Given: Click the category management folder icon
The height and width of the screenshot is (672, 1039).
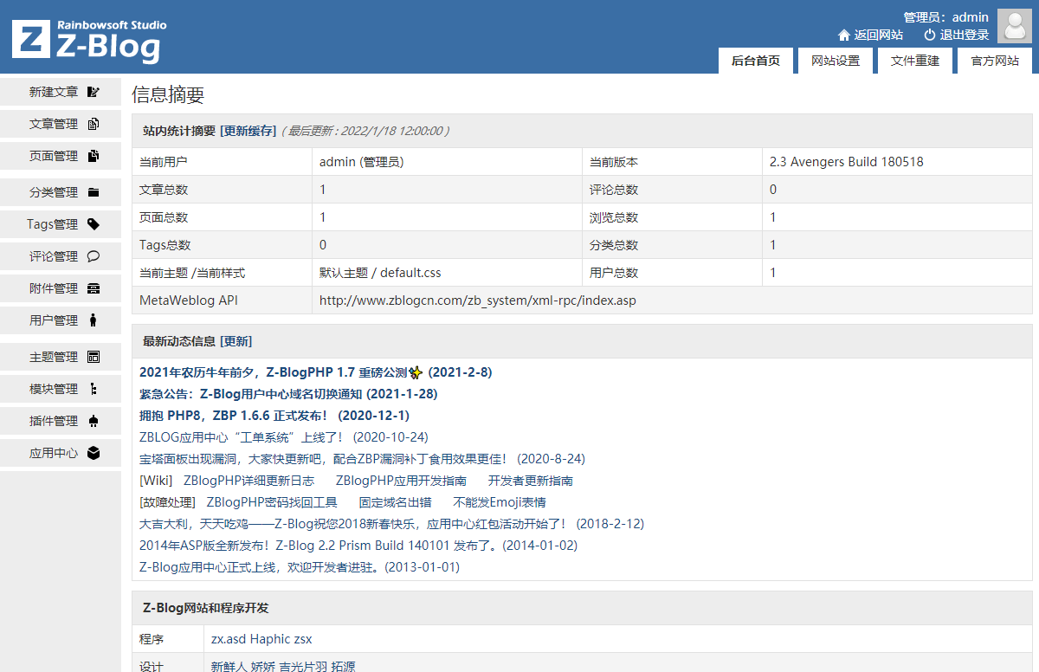Looking at the screenshot, I should pyautogui.click(x=94, y=192).
